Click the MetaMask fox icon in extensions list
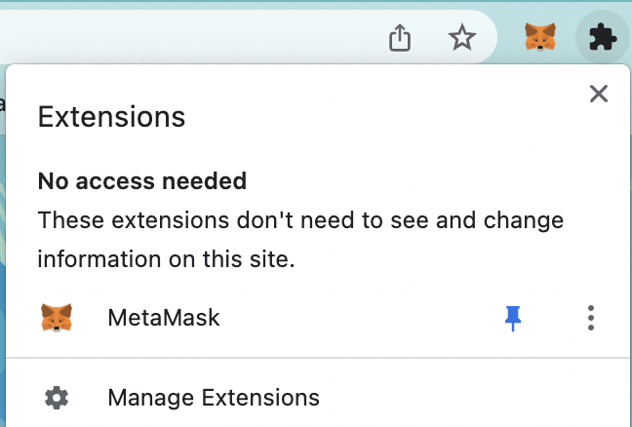This screenshot has width=632, height=427. (57, 318)
